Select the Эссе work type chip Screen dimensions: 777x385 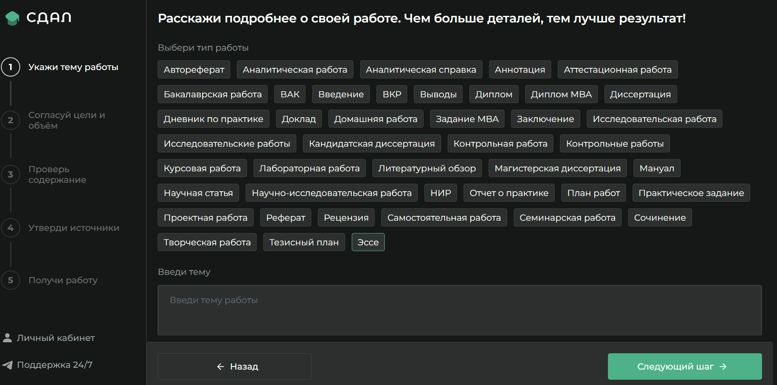(368, 242)
